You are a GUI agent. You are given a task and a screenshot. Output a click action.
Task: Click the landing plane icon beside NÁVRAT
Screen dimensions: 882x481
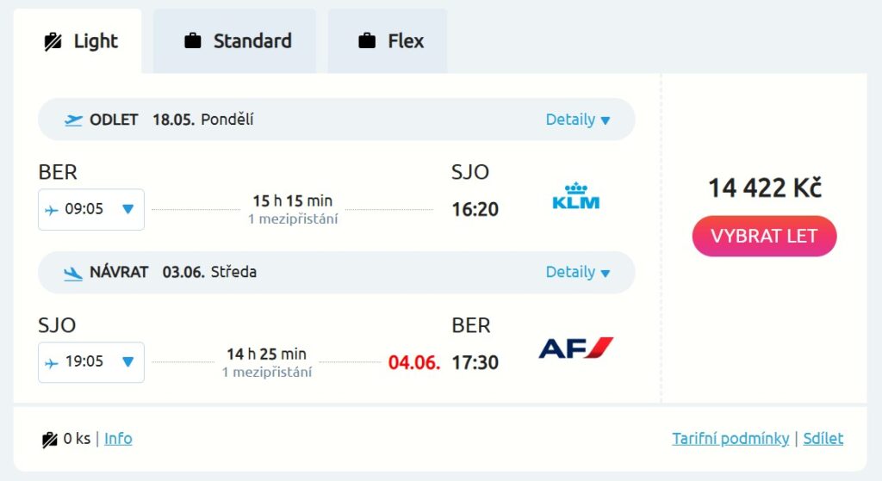coord(74,273)
